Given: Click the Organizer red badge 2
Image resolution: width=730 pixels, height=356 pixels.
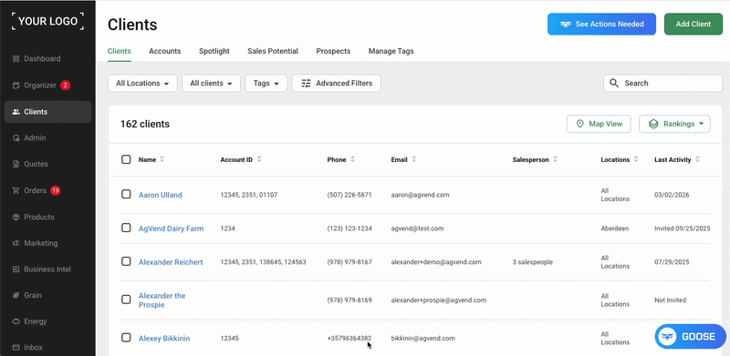Looking at the screenshot, I should pyautogui.click(x=65, y=85).
